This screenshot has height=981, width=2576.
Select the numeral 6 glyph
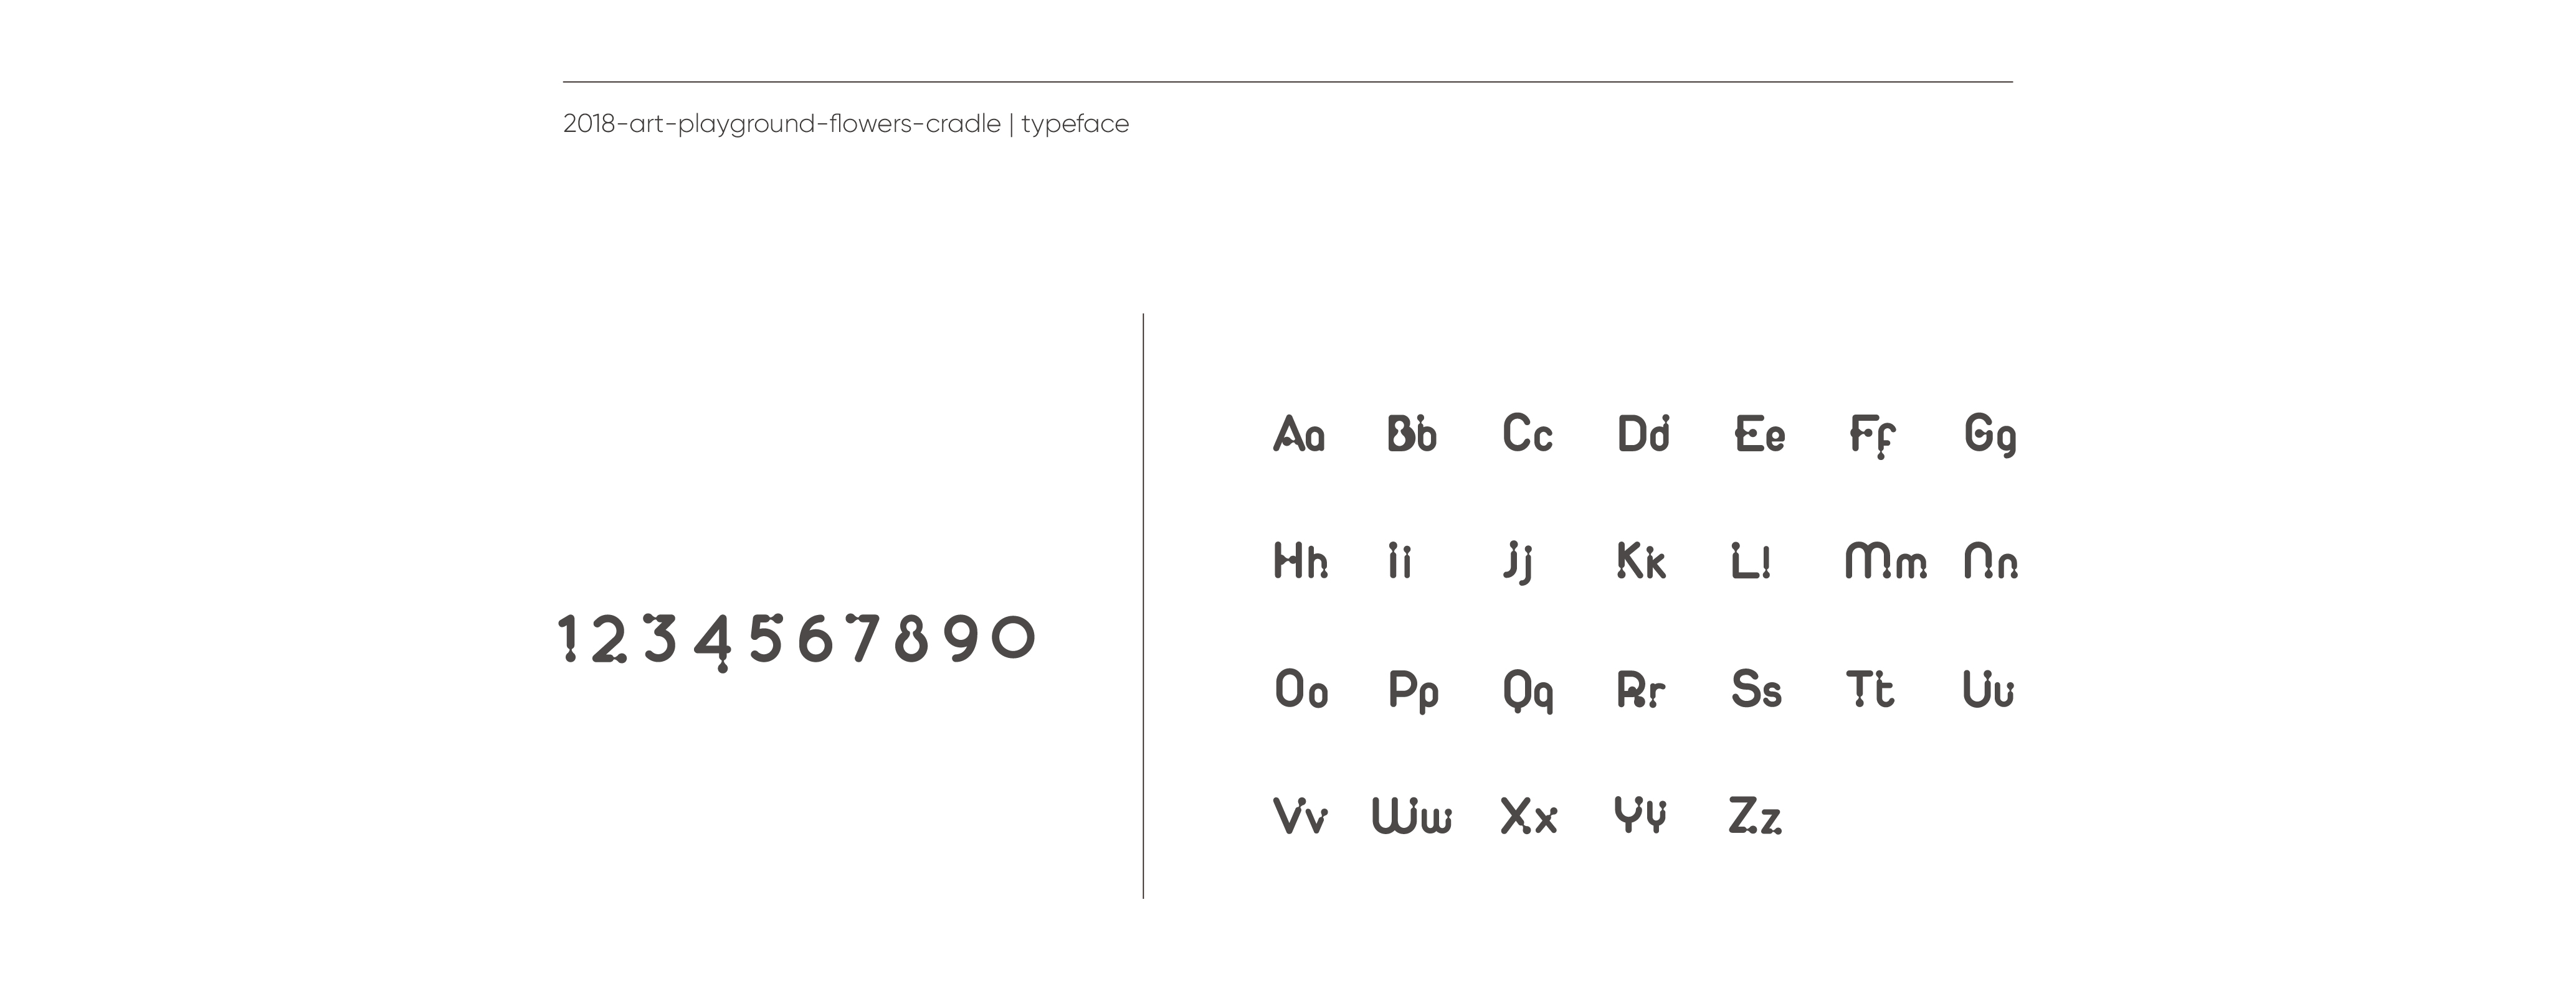click(815, 639)
